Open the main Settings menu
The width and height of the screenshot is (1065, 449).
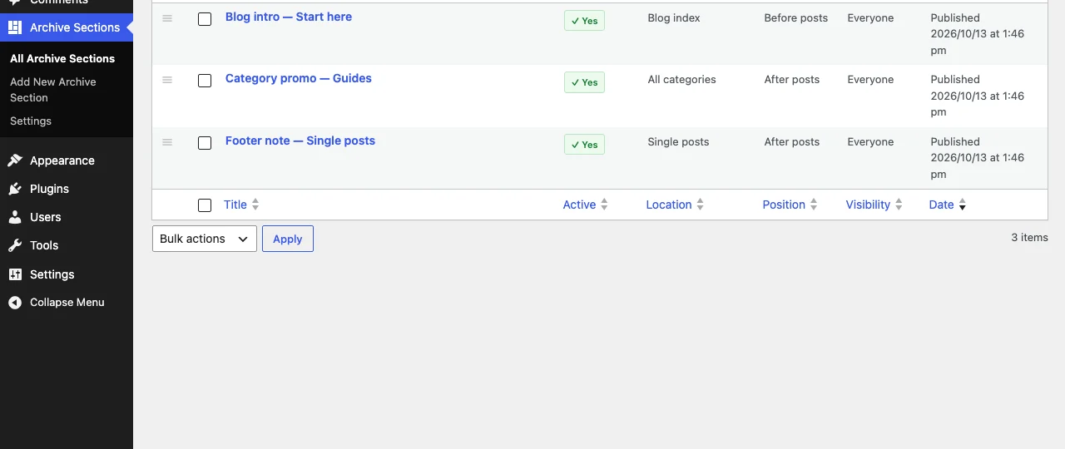(x=67, y=274)
